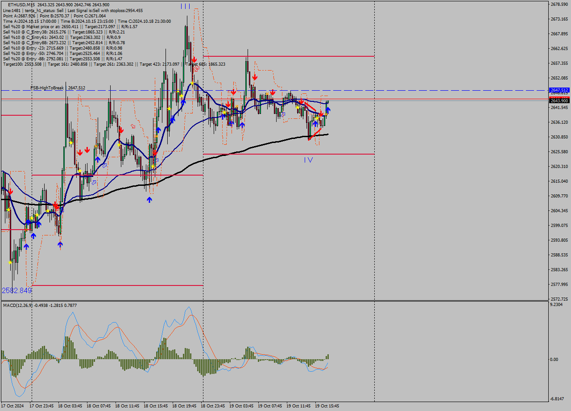
Task: Click the '17 Oct 2024' time axis label
Action: [12, 406]
